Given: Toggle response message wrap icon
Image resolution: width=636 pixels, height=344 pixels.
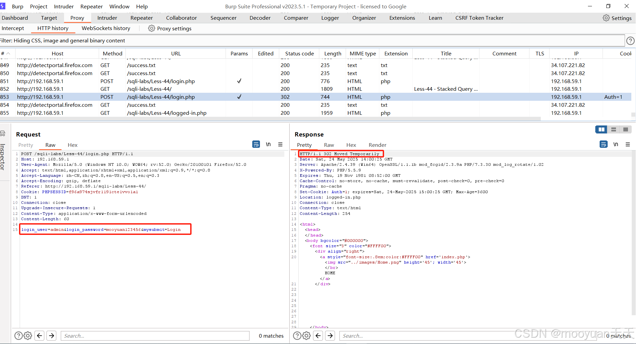Looking at the screenshot, I should (x=604, y=144).
